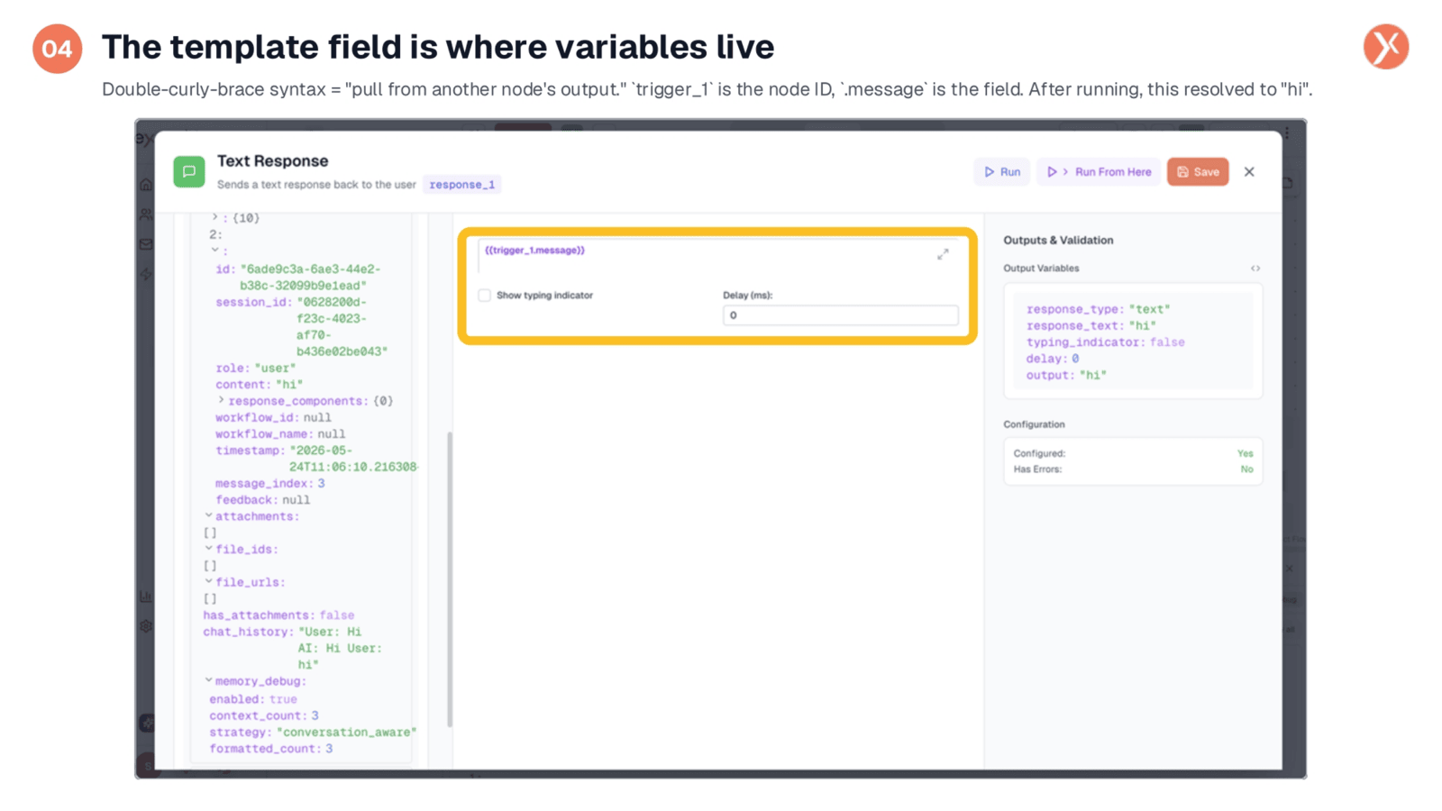Expand the collapsed {10} node
The image size is (1442, 811).
click(x=214, y=217)
